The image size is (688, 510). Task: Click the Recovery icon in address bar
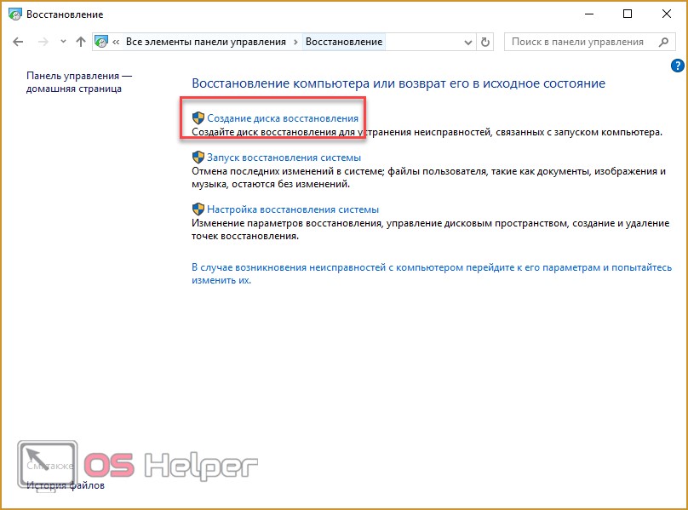point(101,42)
